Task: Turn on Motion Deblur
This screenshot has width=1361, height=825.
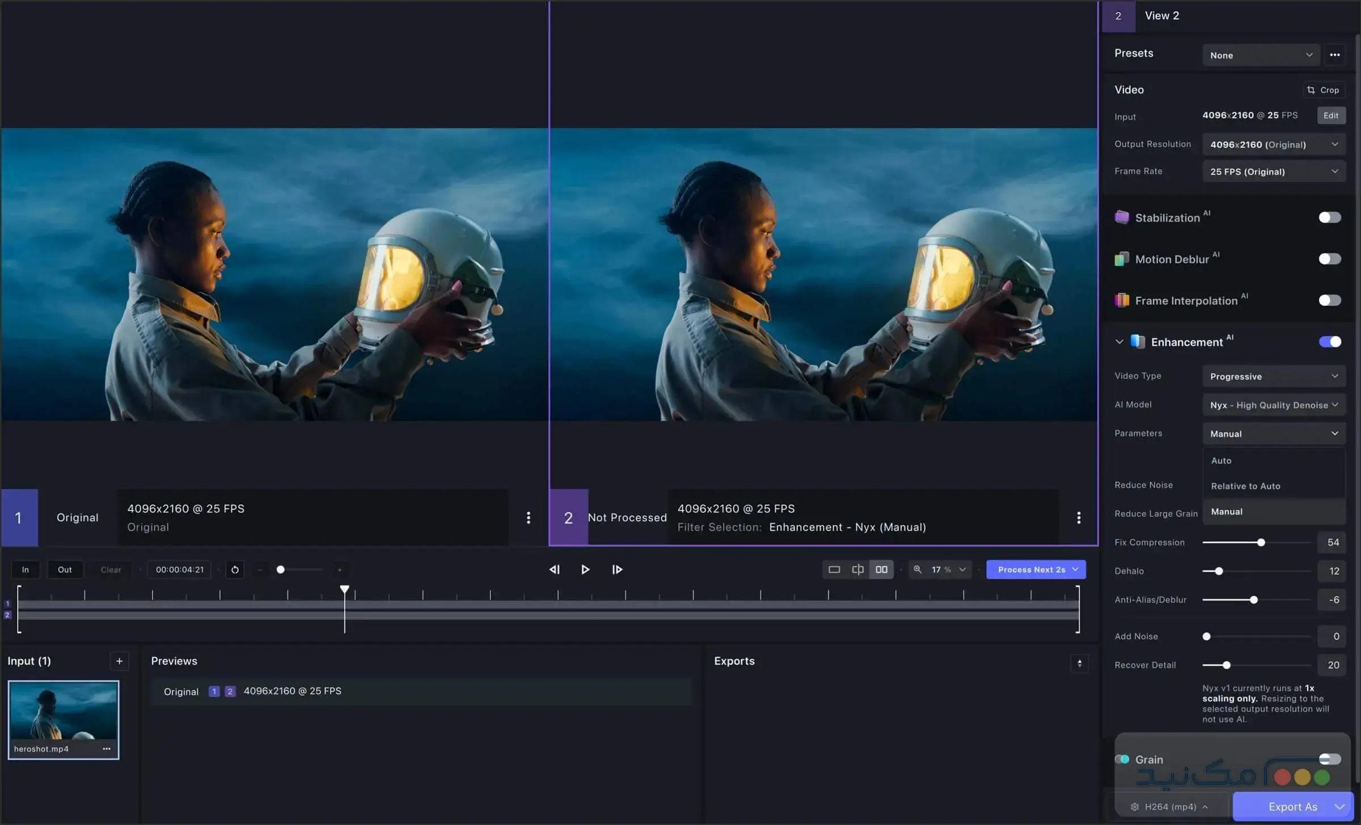Action: [x=1329, y=258]
